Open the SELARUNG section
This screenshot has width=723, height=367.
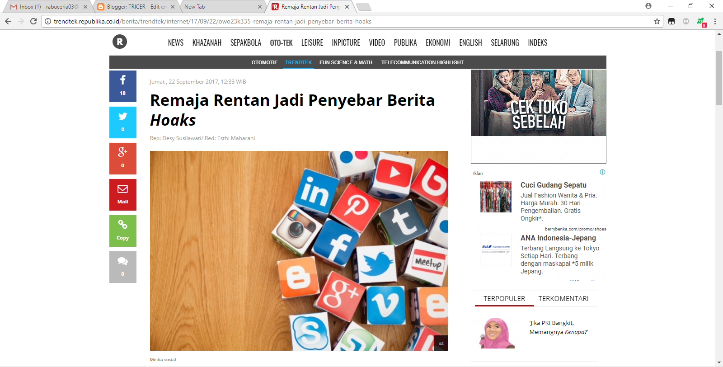[505, 42]
